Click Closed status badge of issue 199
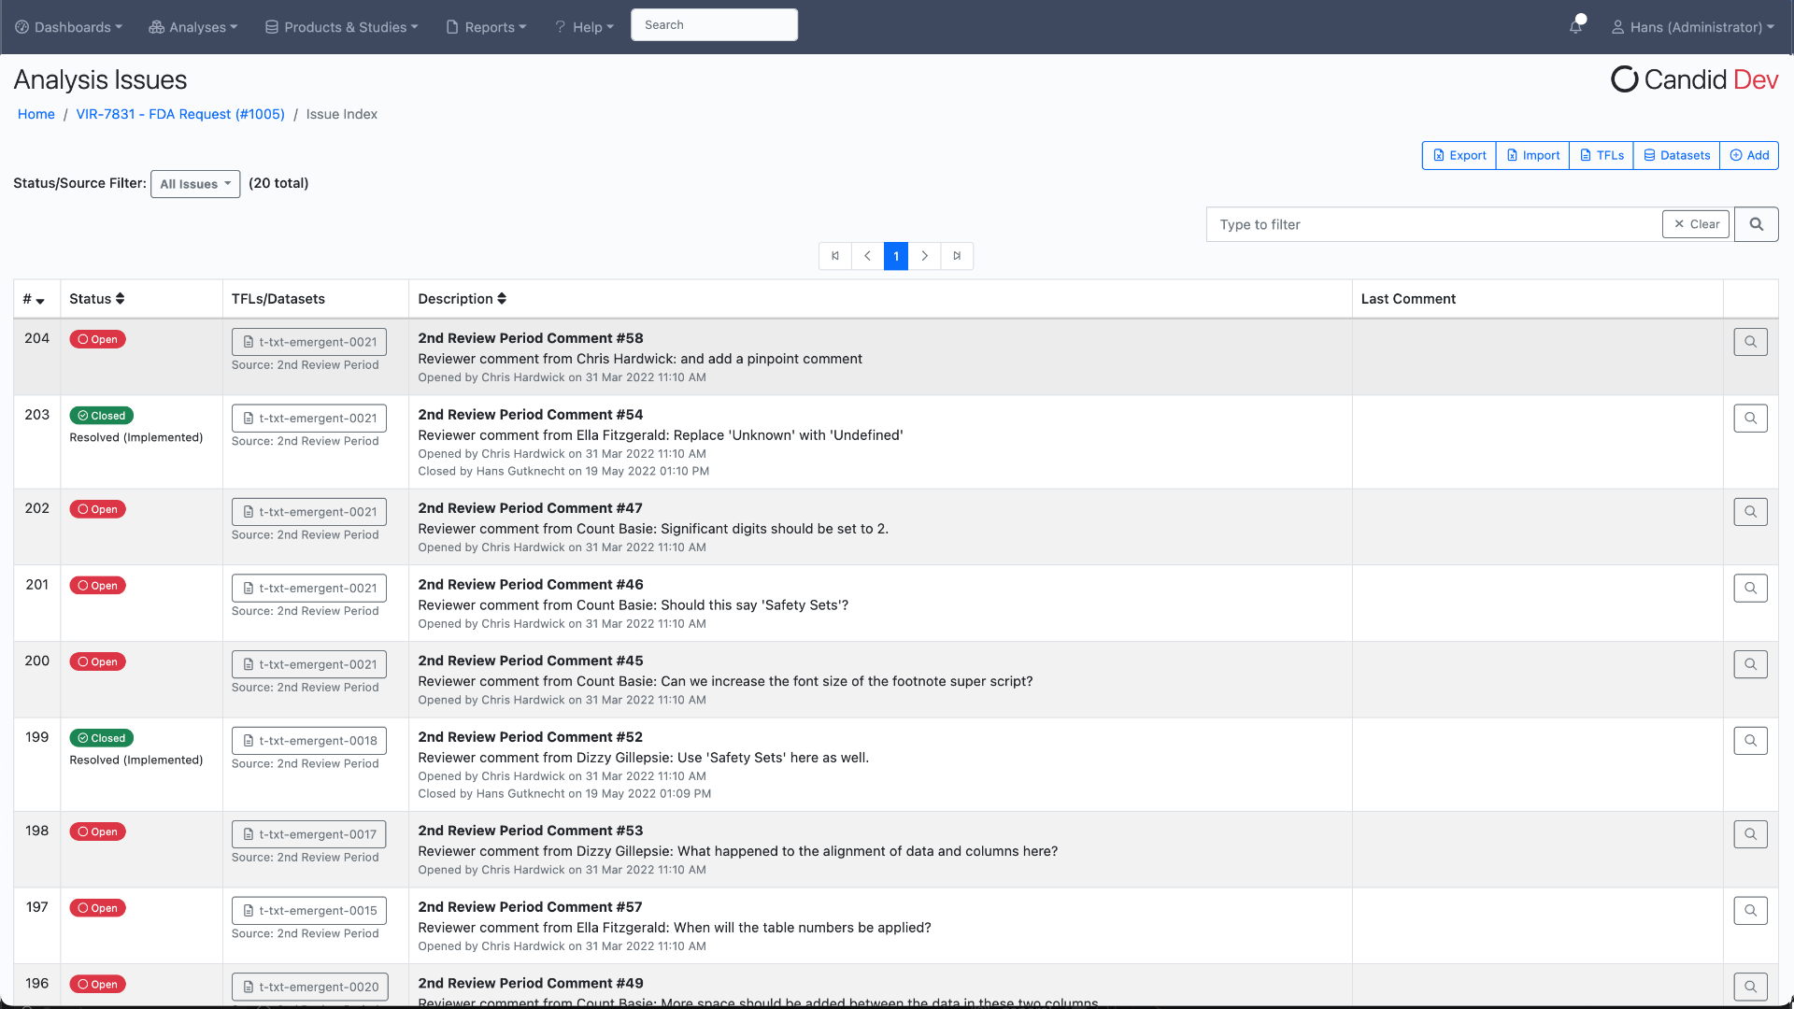The height and width of the screenshot is (1009, 1794). (x=102, y=738)
